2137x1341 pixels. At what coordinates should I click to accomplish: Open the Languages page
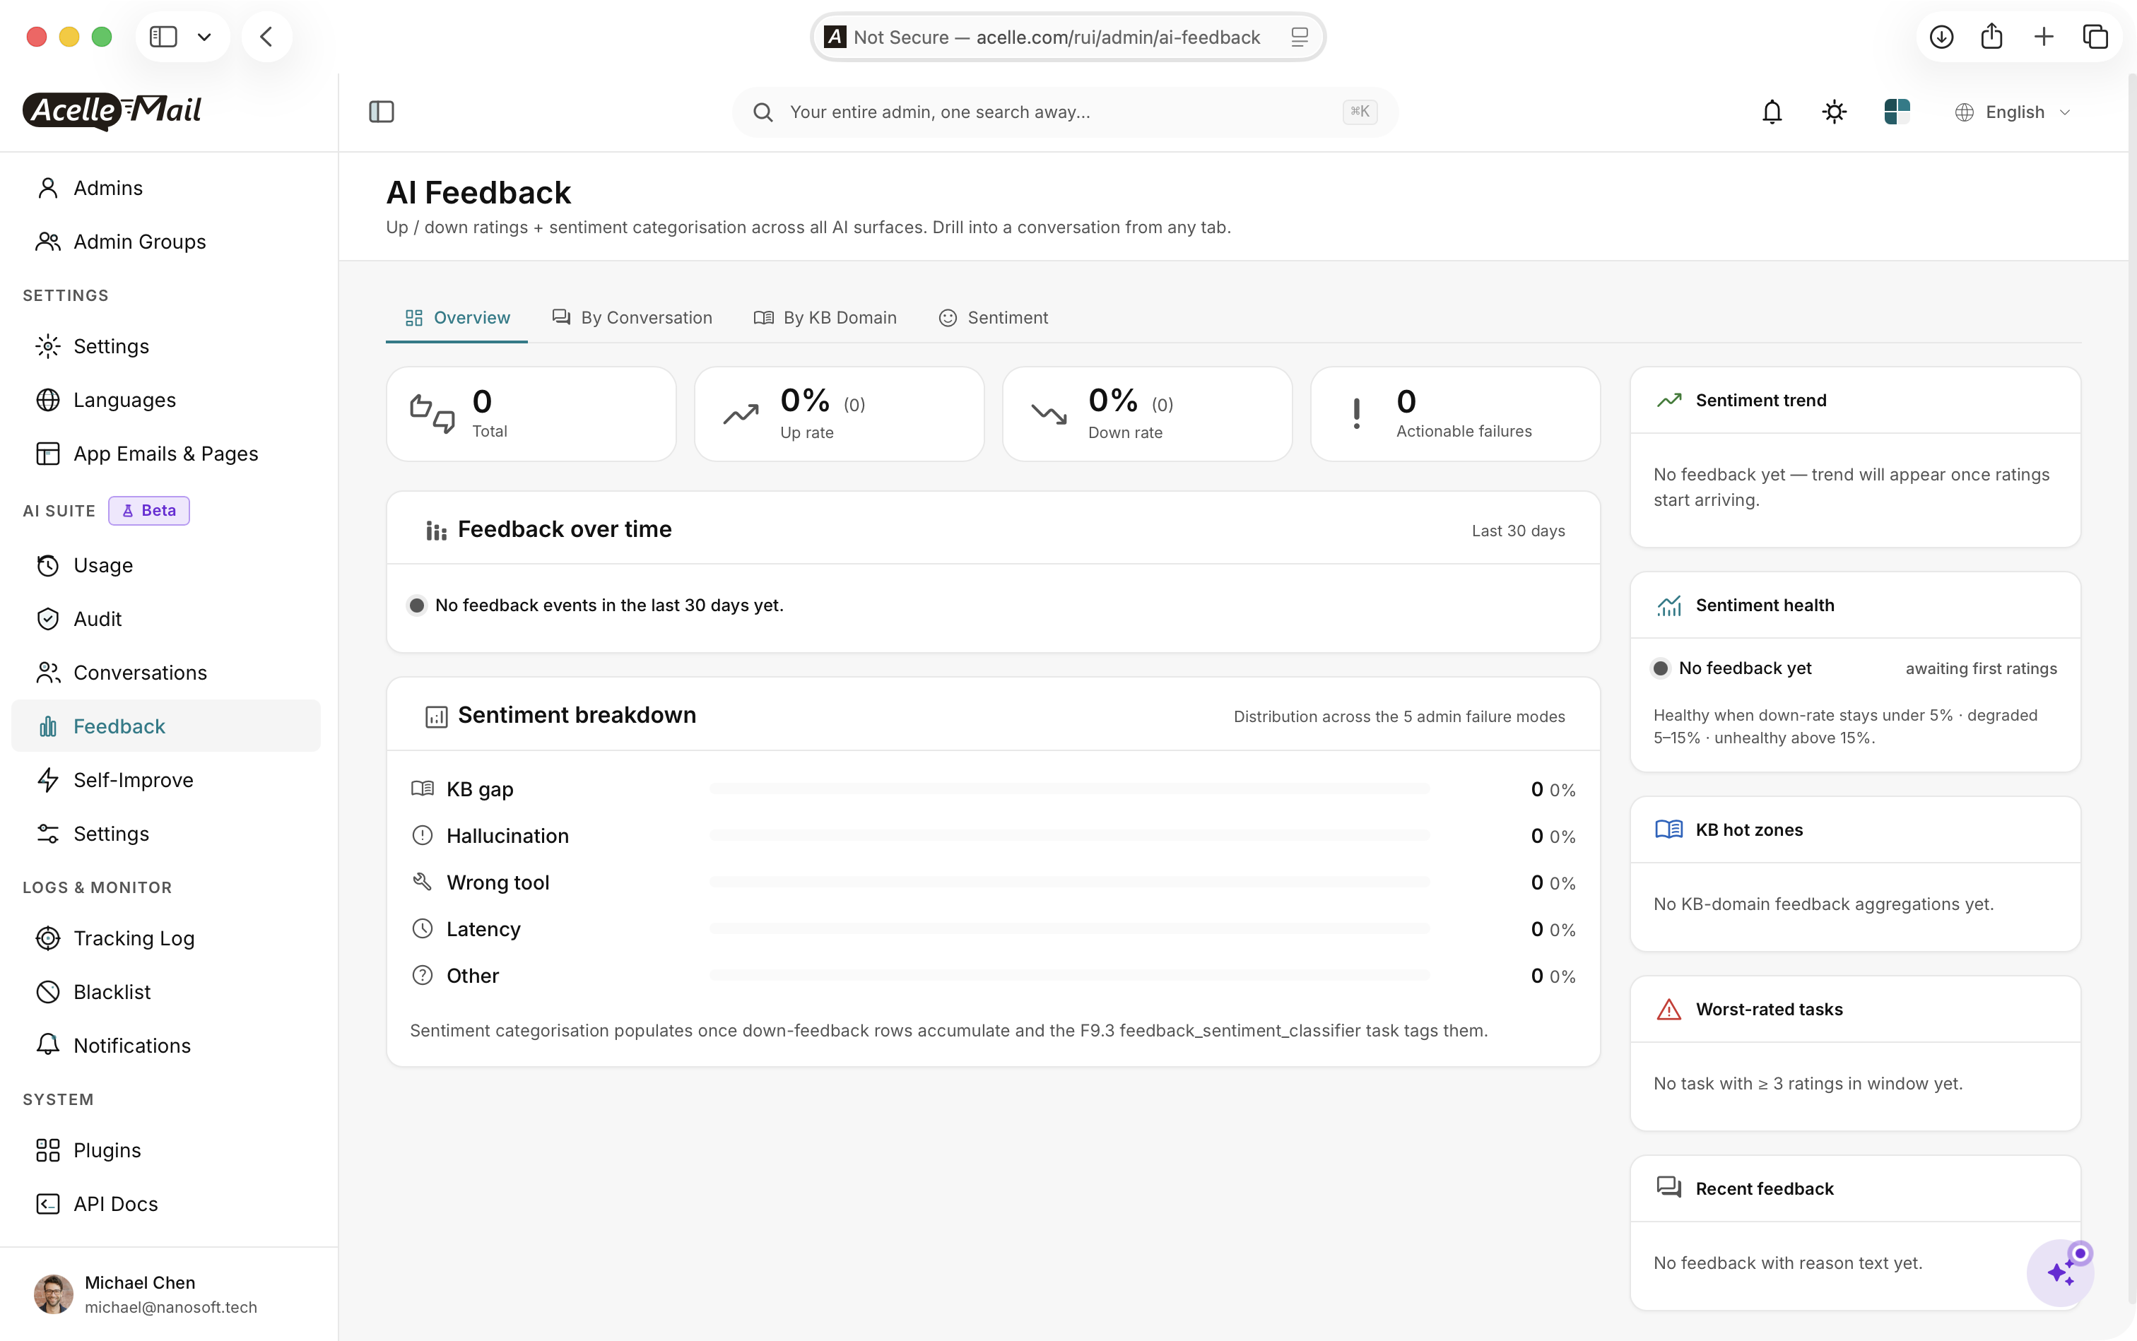tap(166, 400)
